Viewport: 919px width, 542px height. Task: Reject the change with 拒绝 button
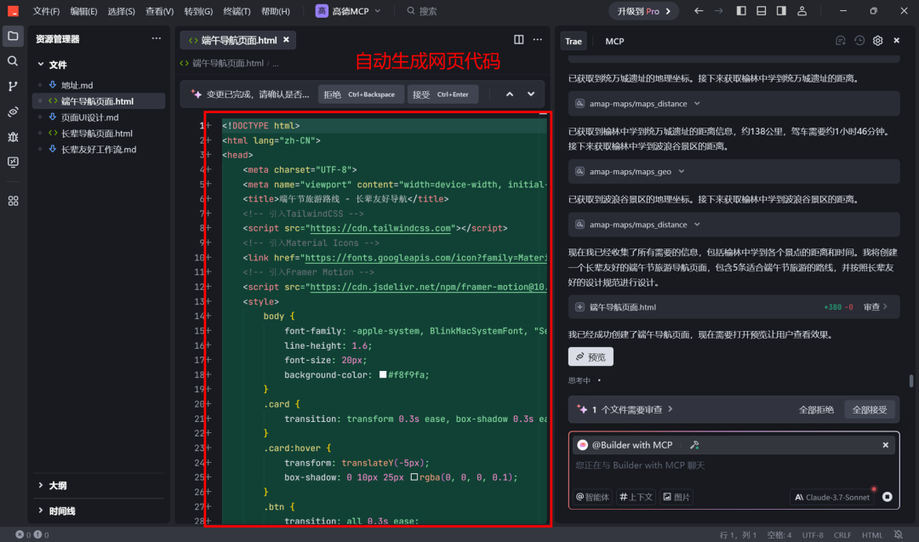point(360,94)
